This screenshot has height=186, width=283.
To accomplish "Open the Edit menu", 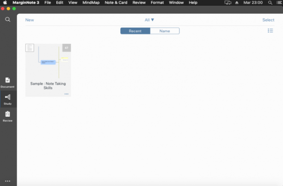I will [60, 2].
